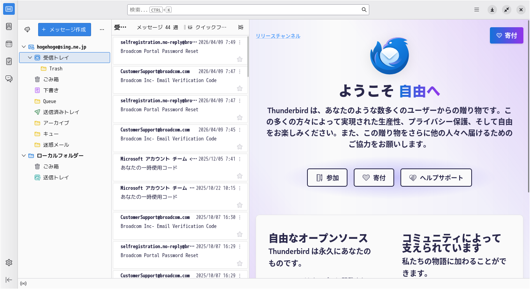
Task: Select the 送信済みトレイ folder
Action: pos(65,112)
